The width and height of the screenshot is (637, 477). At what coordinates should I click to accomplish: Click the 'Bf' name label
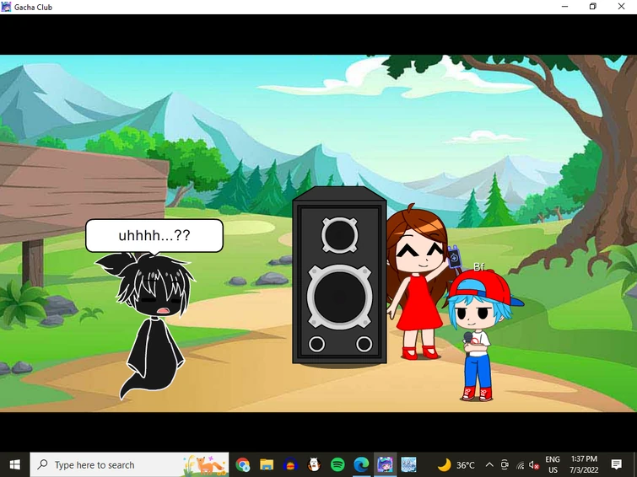click(x=478, y=266)
